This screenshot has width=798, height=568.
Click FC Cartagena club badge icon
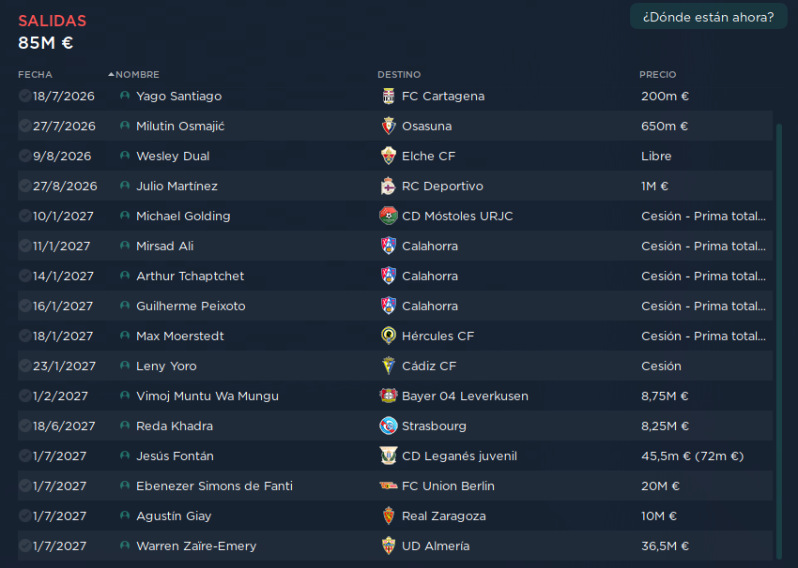pos(389,96)
